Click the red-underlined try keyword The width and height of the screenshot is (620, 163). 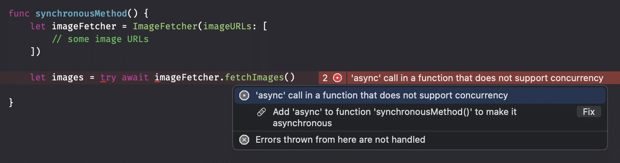108,77
